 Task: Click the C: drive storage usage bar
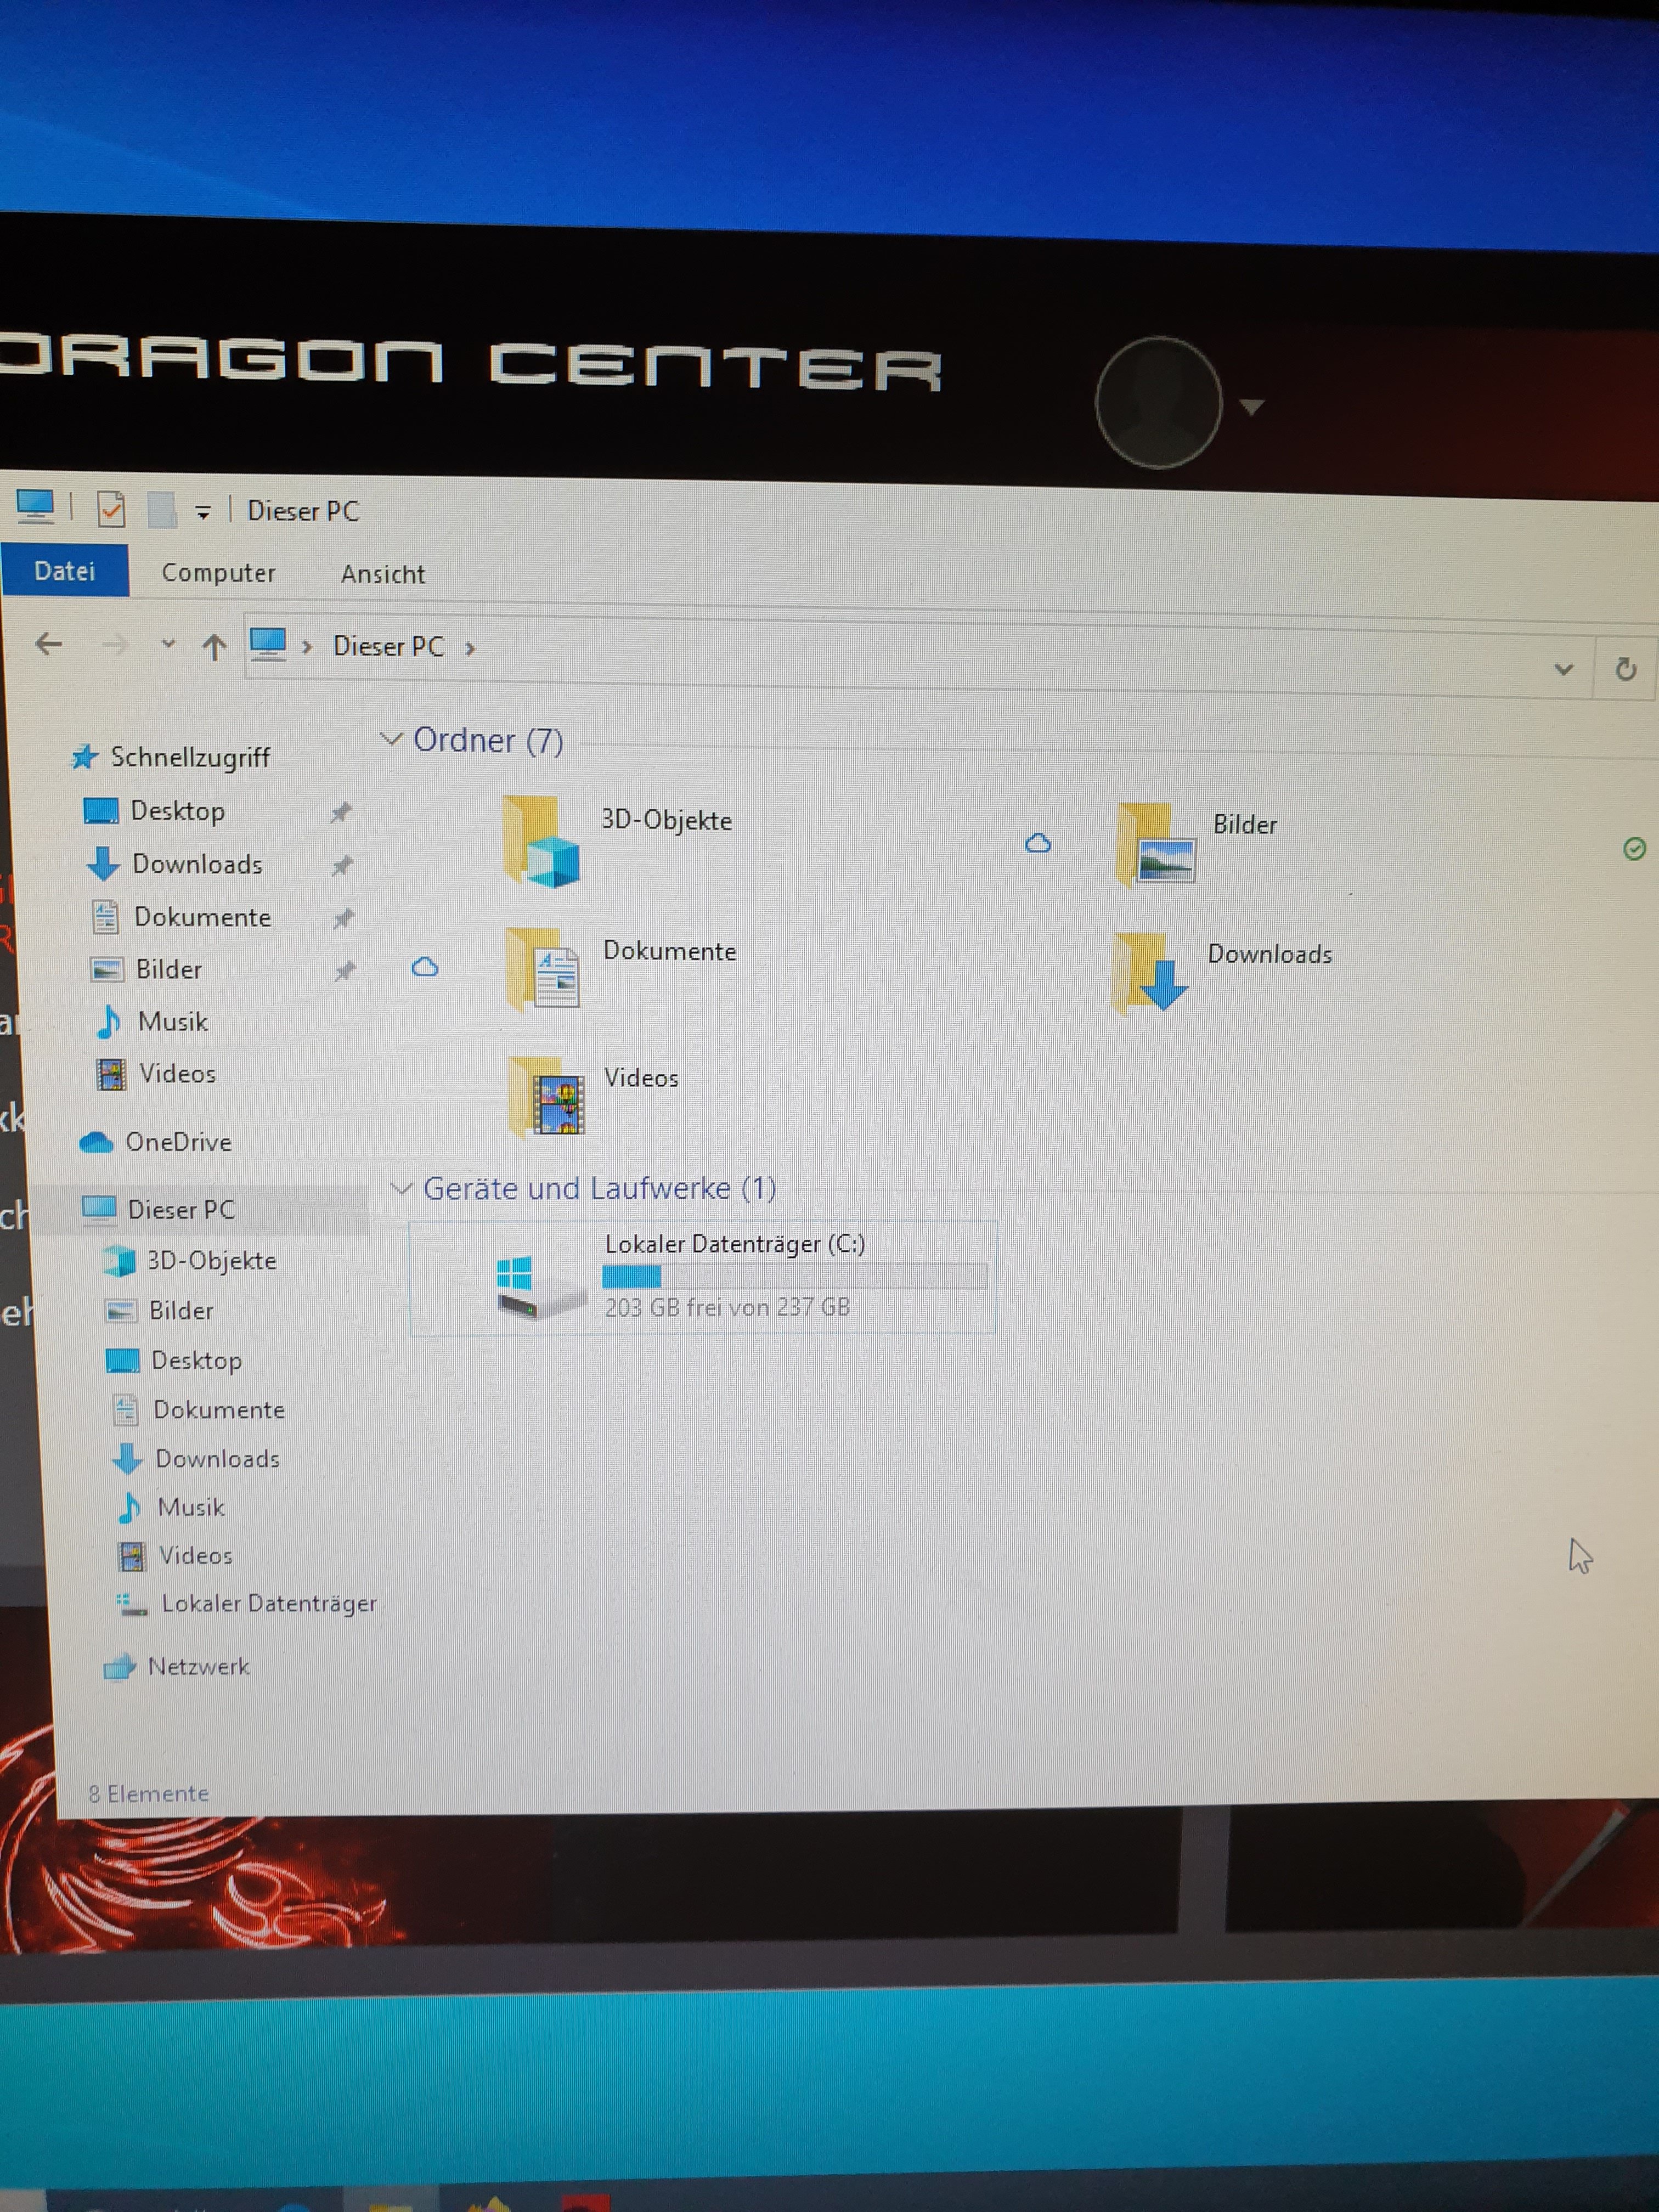[x=793, y=1276]
